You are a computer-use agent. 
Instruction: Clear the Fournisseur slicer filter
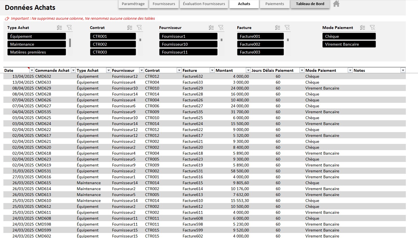coord(221,28)
